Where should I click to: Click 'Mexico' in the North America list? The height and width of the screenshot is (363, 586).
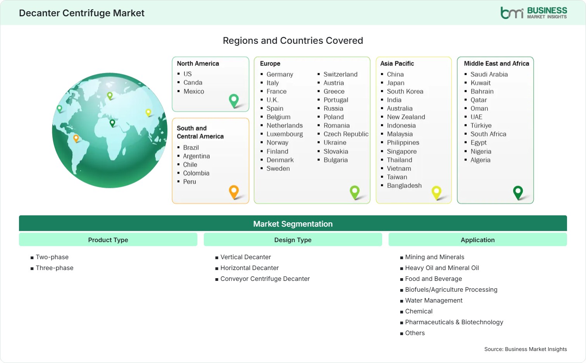click(x=194, y=91)
